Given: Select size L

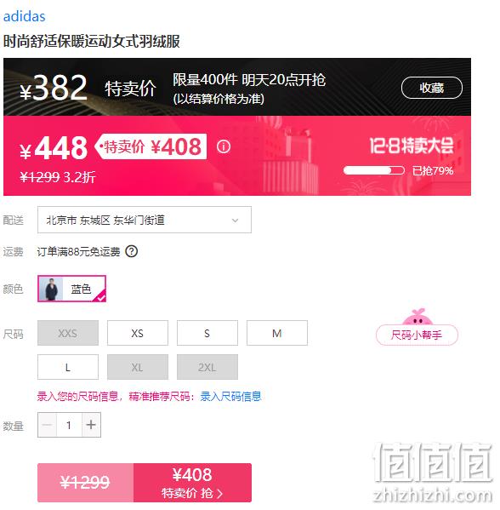Looking at the screenshot, I should (68, 367).
